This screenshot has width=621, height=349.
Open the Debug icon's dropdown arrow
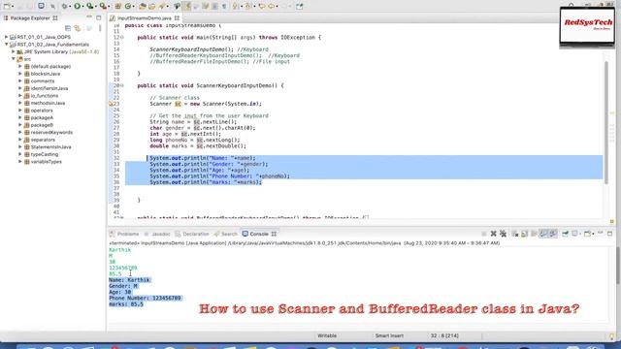pos(70,7)
